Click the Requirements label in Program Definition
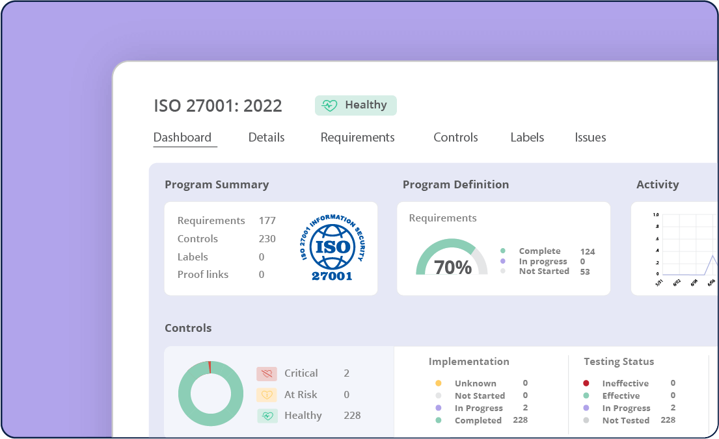Viewport: 719px width, 439px height. pyautogui.click(x=443, y=218)
